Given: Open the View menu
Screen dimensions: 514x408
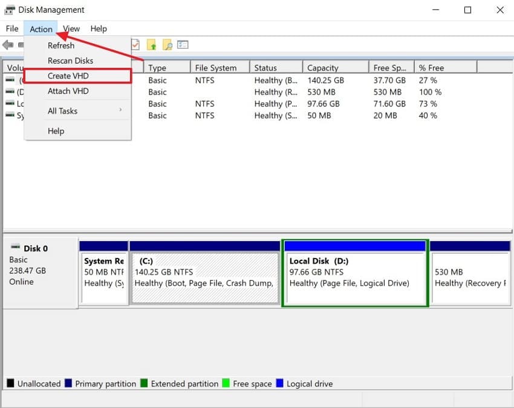Looking at the screenshot, I should [x=71, y=28].
